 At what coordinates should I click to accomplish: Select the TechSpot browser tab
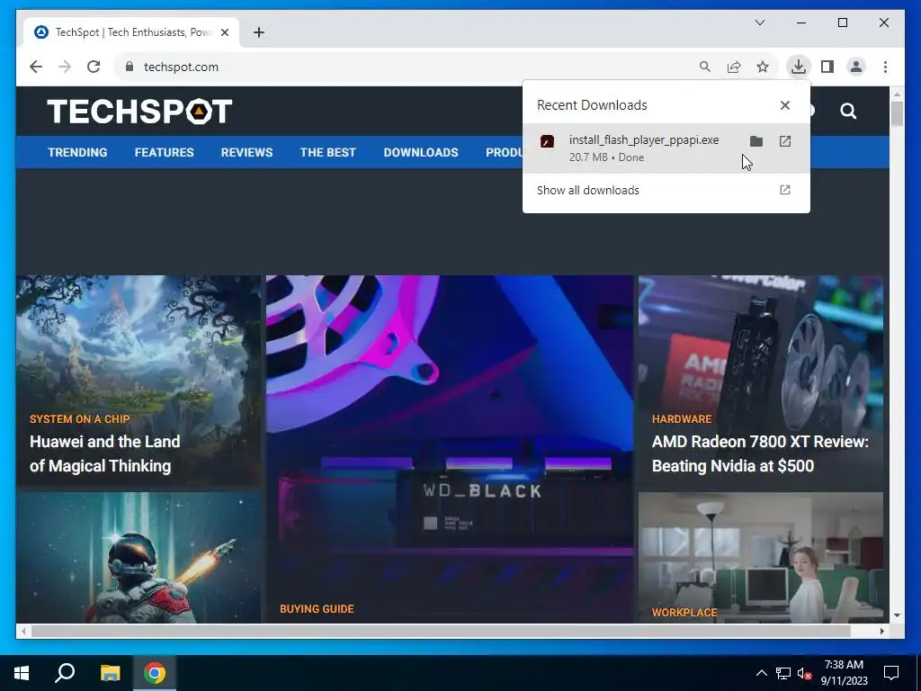pos(131,32)
